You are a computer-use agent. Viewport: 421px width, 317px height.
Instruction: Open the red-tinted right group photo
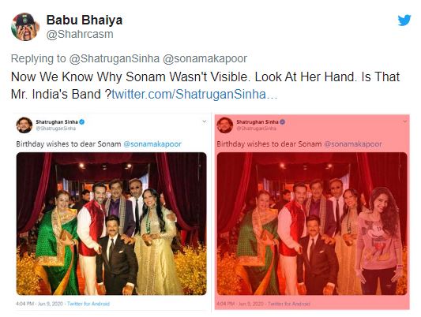point(312,224)
